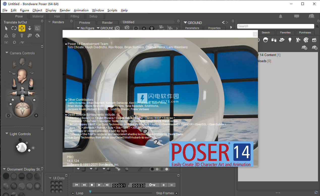
Task: Click the Props category hat icon
Action: 282,40
